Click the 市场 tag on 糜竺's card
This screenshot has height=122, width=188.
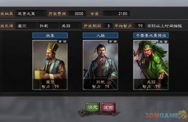pyautogui.click(x=63, y=42)
